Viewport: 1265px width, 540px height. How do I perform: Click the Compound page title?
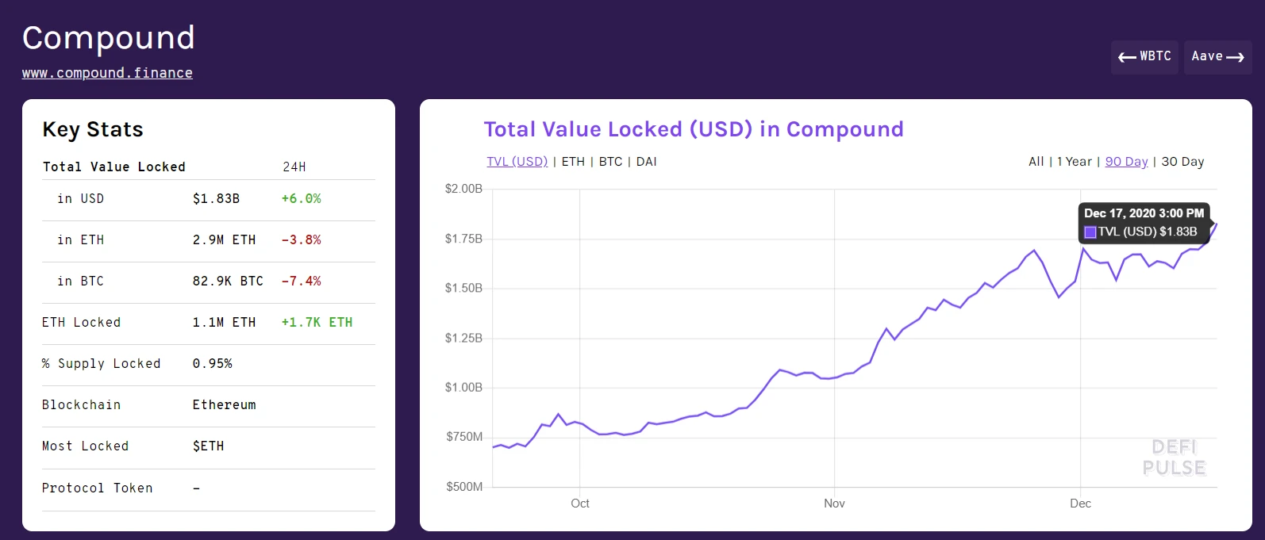pyautogui.click(x=109, y=37)
